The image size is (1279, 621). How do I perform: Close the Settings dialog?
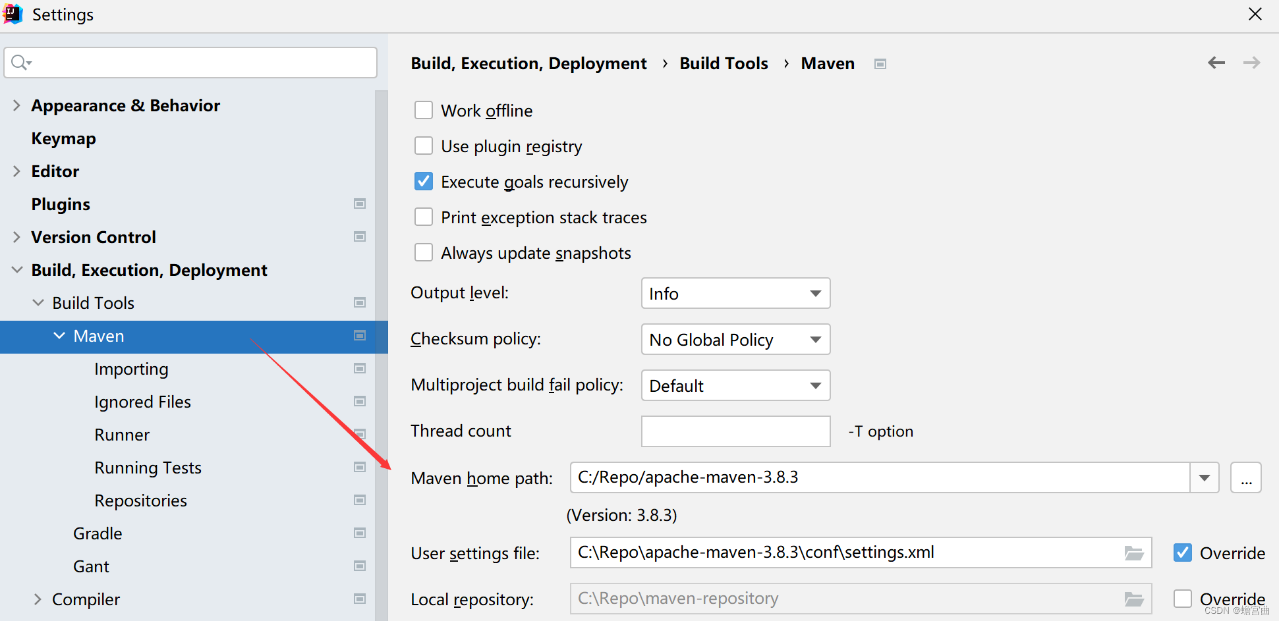pyautogui.click(x=1255, y=14)
